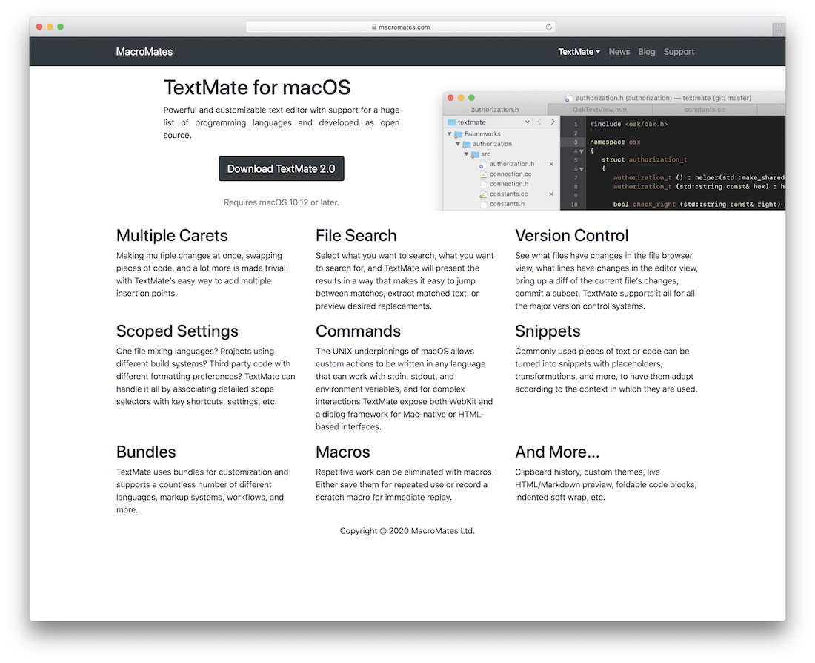
Task: Select the constants.h file name in the tree
Action: click(x=507, y=204)
